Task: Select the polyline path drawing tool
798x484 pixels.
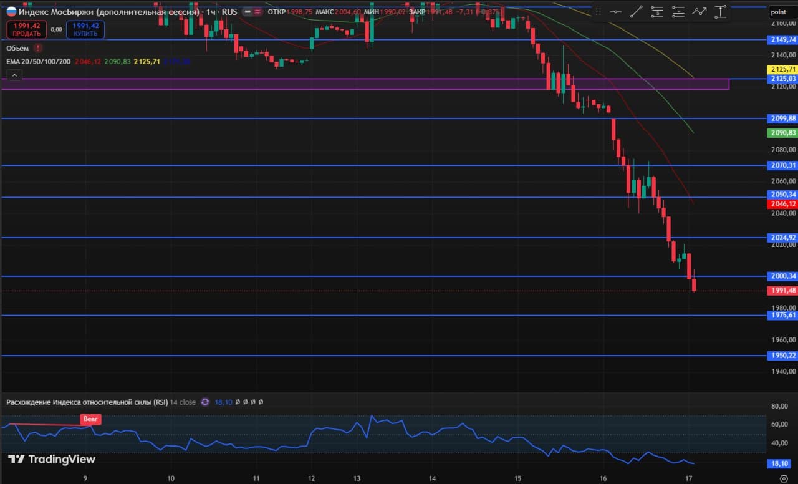Action: point(699,11)
